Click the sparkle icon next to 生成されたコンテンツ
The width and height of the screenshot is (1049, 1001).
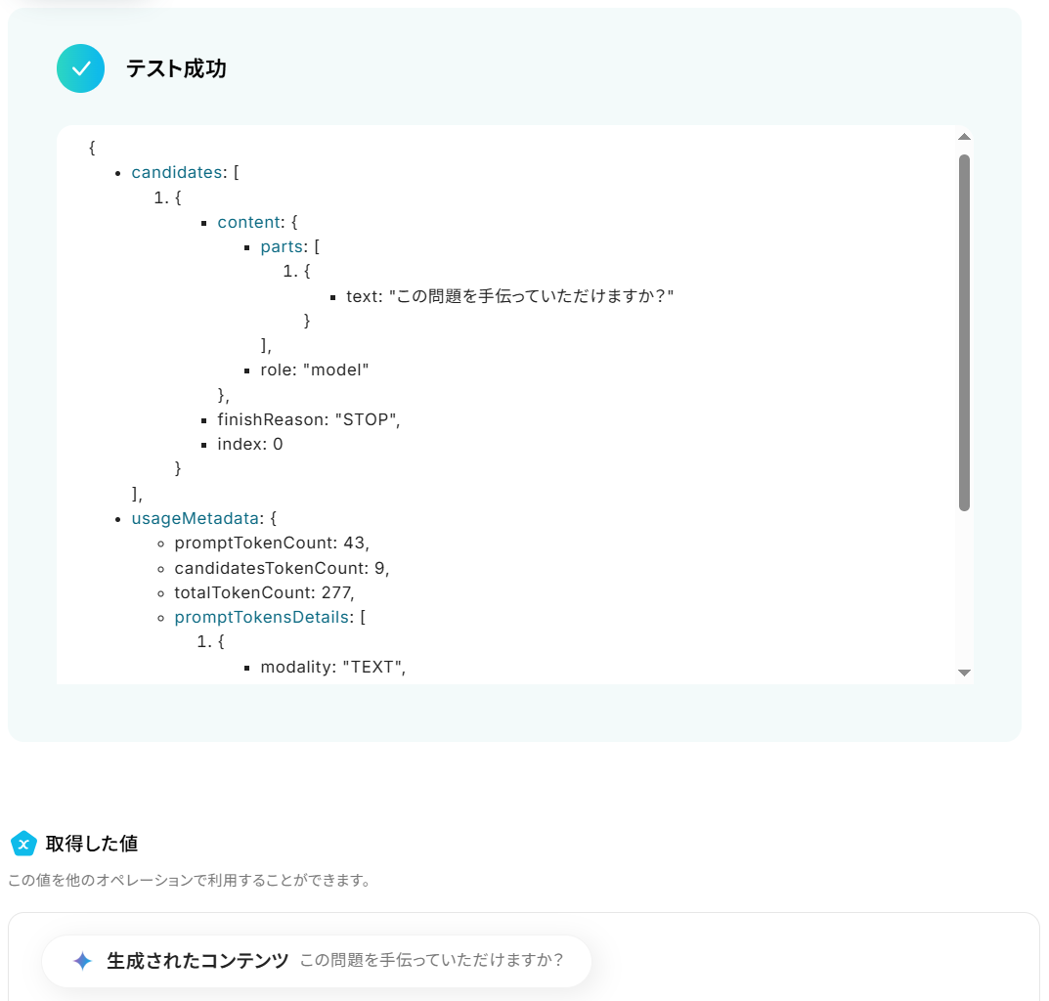click(82, 961)
